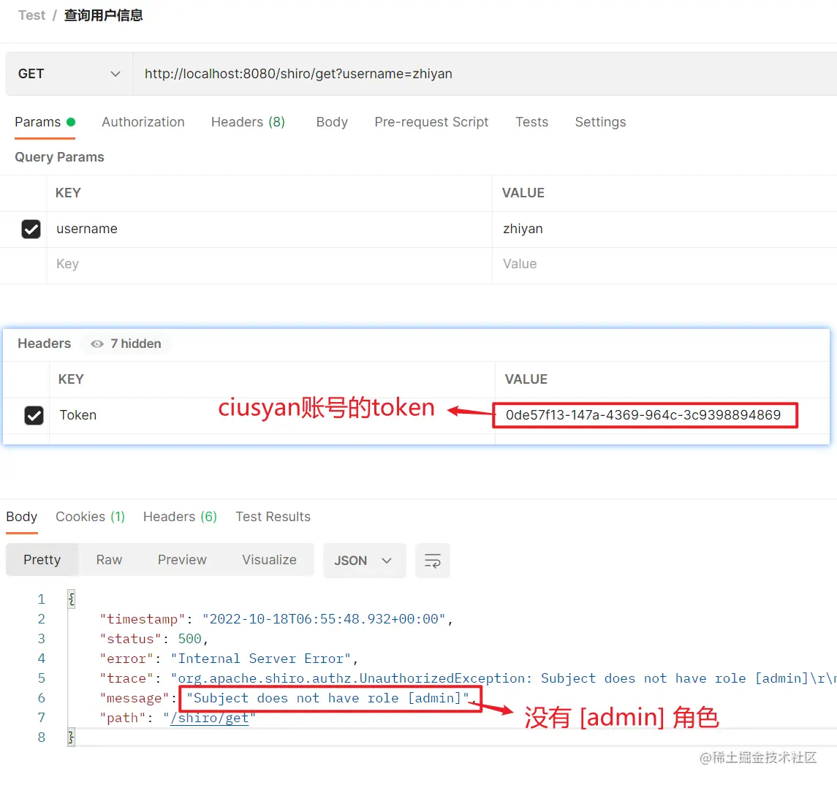
Task: Select the Visualize response view
Action: pos(270,560)
